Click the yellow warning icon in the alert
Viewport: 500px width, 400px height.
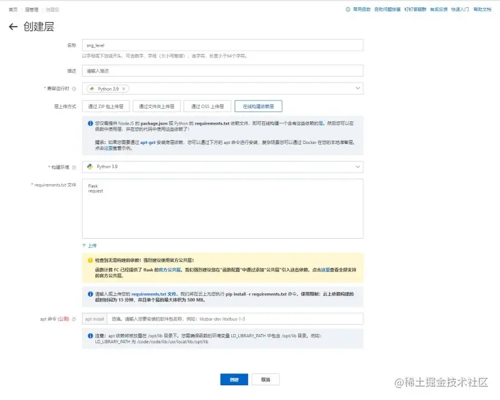click(90, 260)
